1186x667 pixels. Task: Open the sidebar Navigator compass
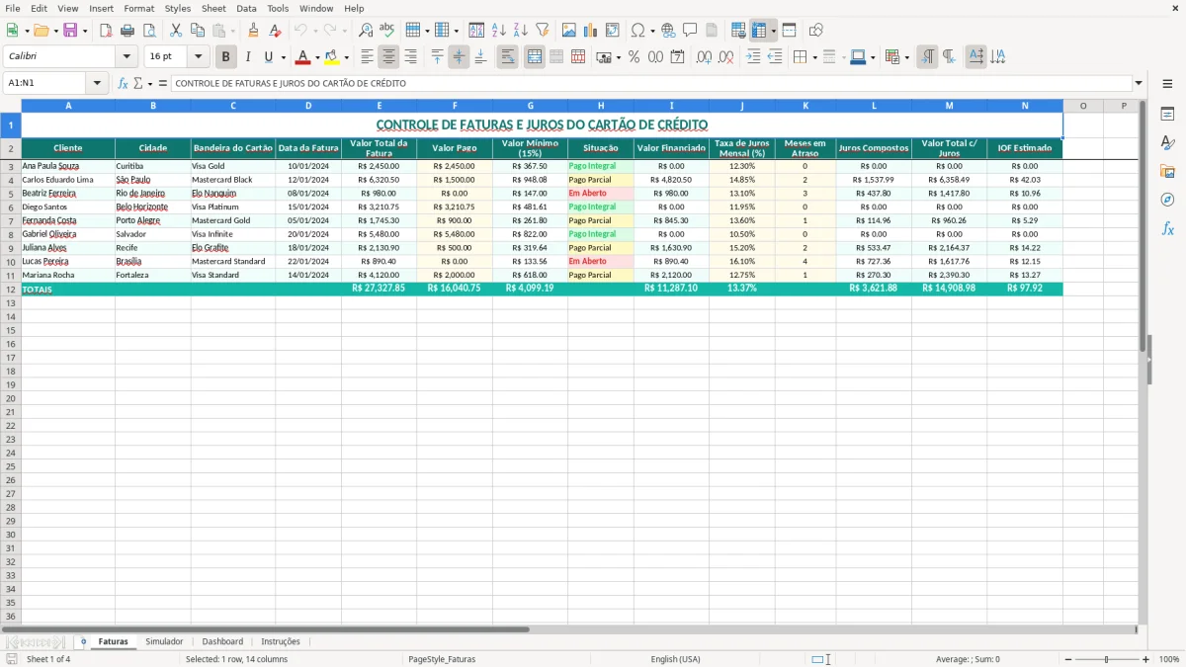click(x=1167, y=200)
